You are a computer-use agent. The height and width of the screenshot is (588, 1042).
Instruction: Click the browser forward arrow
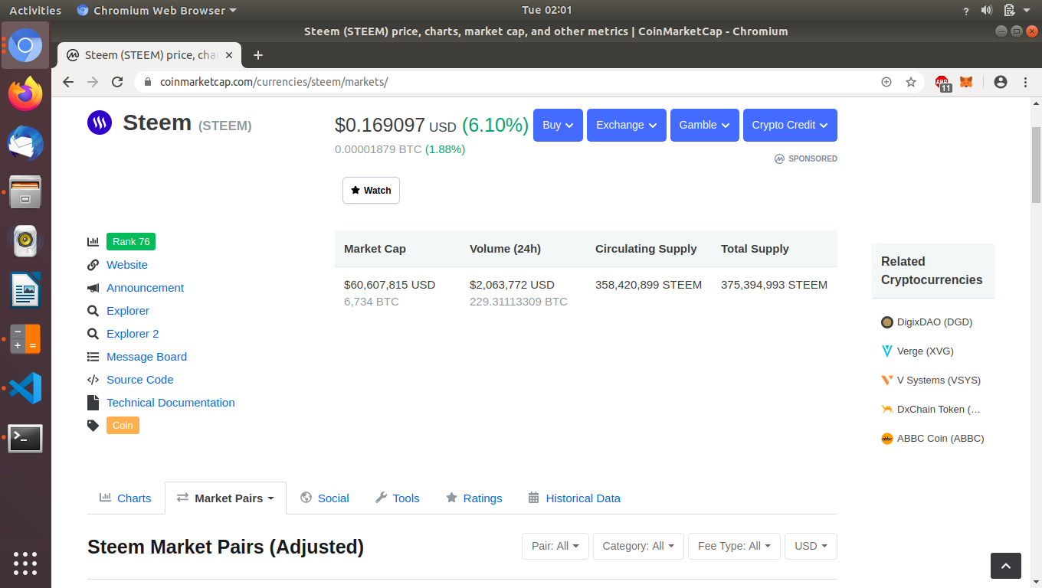tap(93, 82)
